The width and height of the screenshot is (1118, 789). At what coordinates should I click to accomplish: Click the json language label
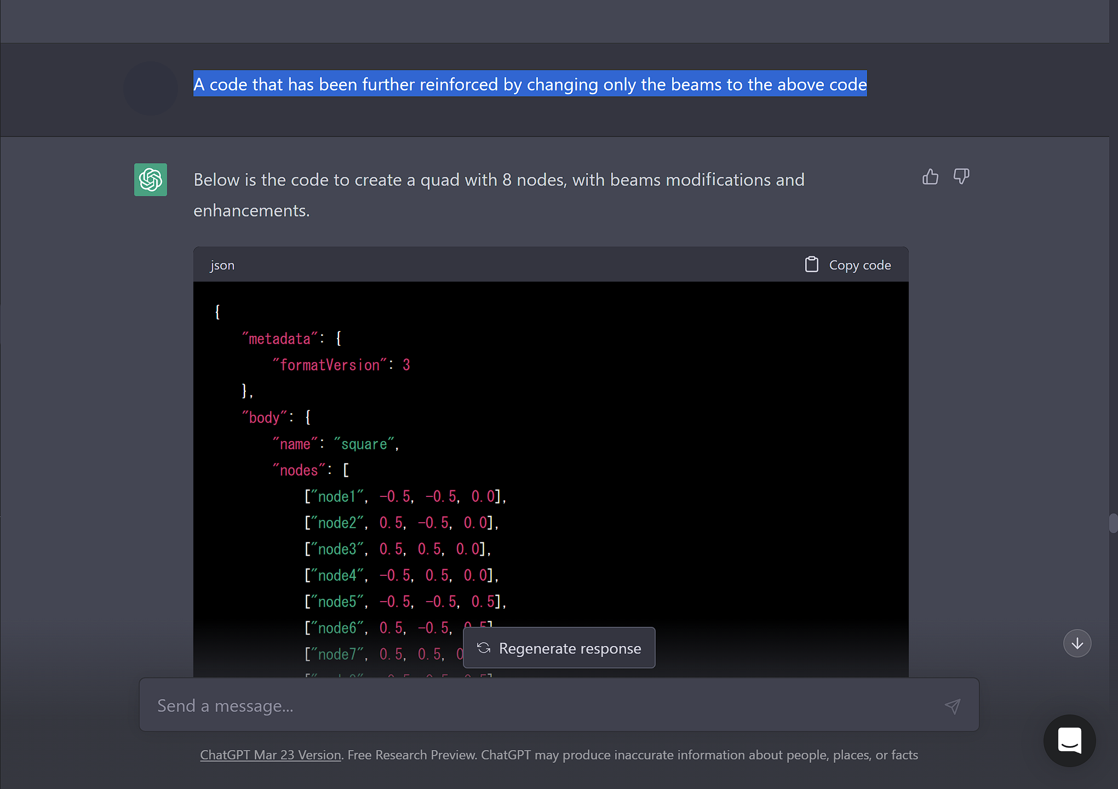pos(222,265)
